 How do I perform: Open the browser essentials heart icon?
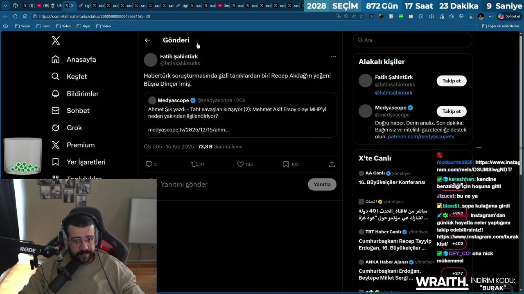click(x=461, y=16)
